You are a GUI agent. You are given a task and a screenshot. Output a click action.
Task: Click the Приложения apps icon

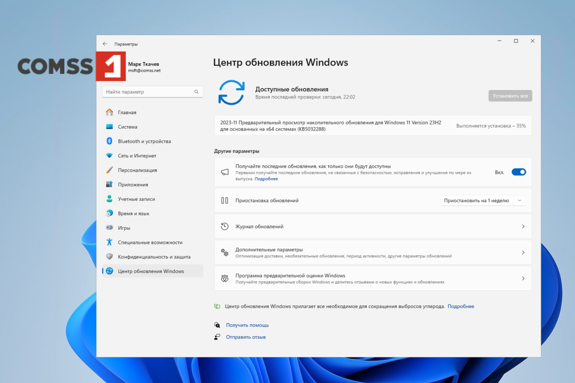click(109, 184)
